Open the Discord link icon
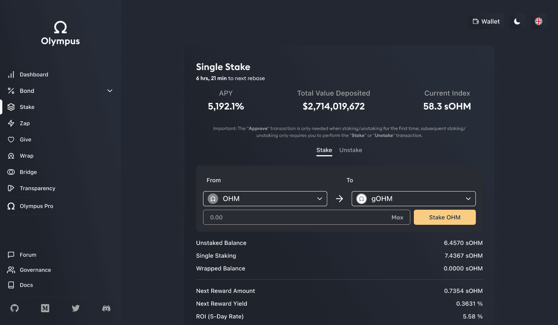 pyautogui.click(x=106, y=308)
